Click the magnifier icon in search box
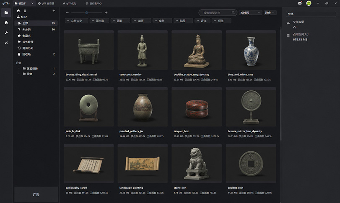Image resolution: width=340 pixels, height=203 pixels. [234, 13]
